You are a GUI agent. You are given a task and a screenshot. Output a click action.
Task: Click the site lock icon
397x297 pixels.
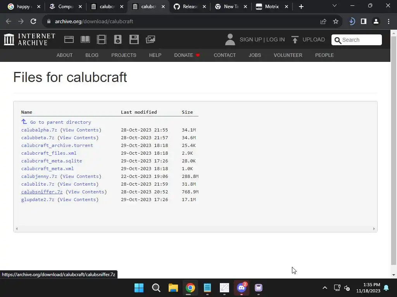[x=48, y=22]
